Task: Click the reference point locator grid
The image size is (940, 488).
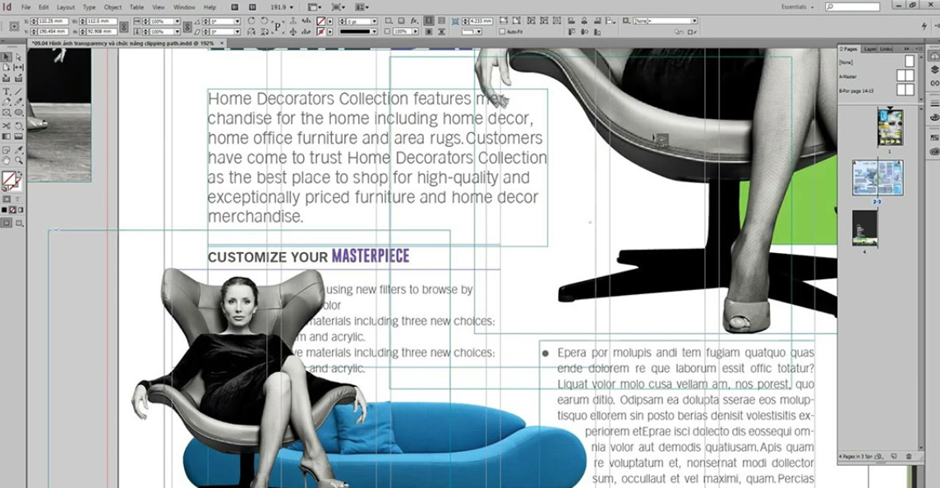Action: 14,25
